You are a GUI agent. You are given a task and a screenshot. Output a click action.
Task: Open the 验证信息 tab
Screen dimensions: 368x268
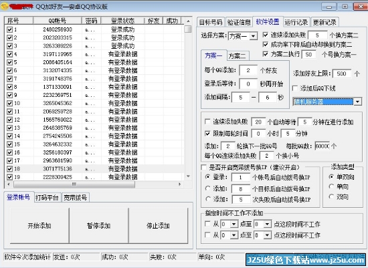click(x=239, y=22)
